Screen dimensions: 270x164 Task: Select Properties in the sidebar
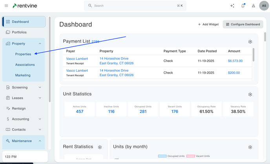coord(23,54)
